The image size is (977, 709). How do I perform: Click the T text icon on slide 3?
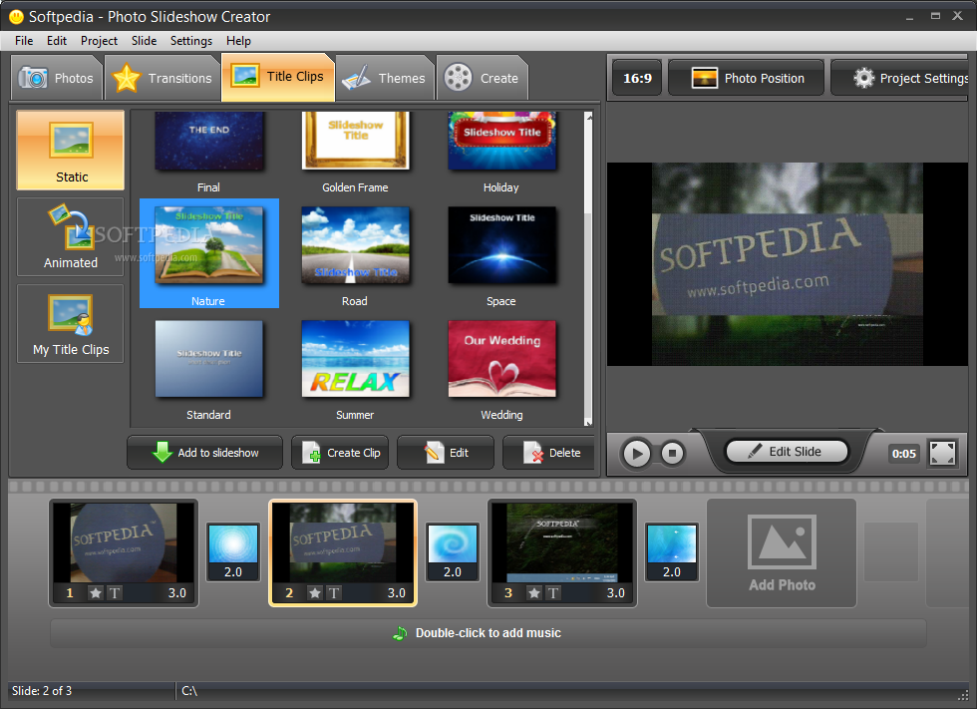pos(553,593)
